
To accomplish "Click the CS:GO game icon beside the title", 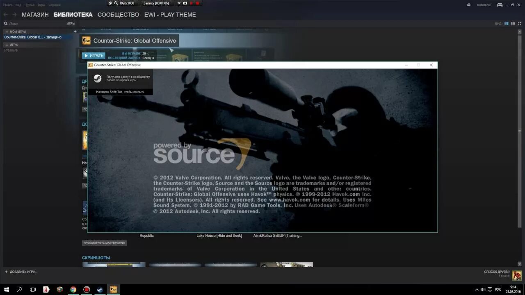I will click(86, 41).
